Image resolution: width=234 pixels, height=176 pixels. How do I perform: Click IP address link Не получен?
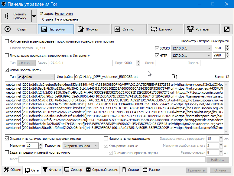click(64, 14)
